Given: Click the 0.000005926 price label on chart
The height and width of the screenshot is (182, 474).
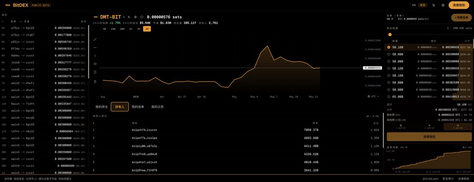Looking at the screenshot, I should 372,68.
